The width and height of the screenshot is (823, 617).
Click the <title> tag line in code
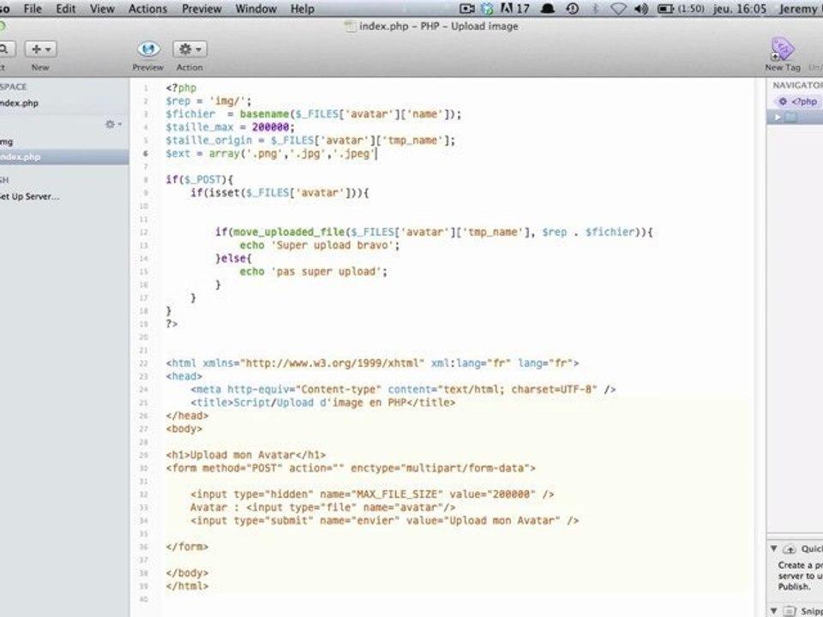pyautogui.click(x=323, y=403)
